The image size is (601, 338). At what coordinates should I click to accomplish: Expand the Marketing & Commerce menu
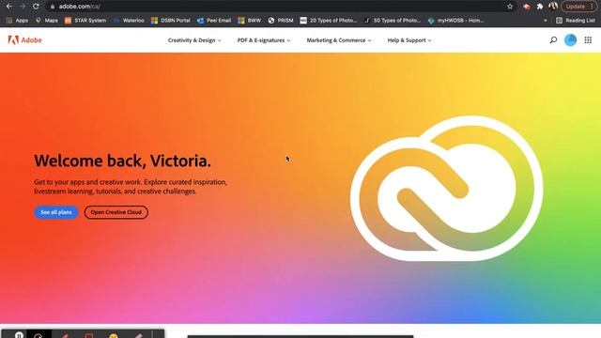[x=339, y=40]
